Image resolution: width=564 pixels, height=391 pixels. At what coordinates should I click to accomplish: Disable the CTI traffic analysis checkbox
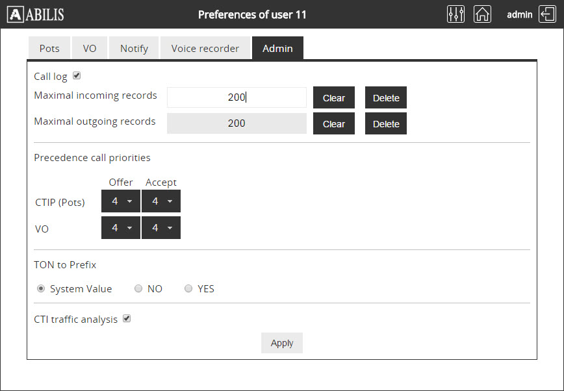pos(127,319)
